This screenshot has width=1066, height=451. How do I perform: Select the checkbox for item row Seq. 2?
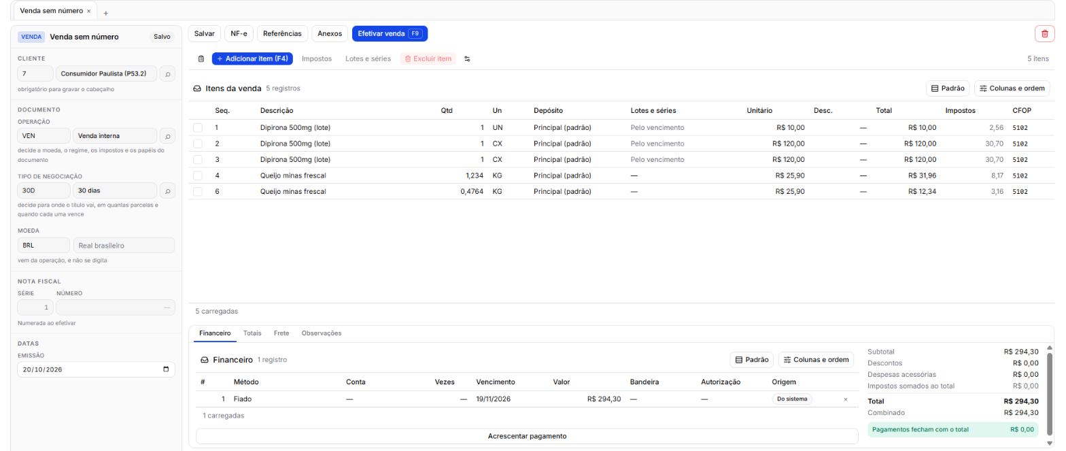point(198,144)
